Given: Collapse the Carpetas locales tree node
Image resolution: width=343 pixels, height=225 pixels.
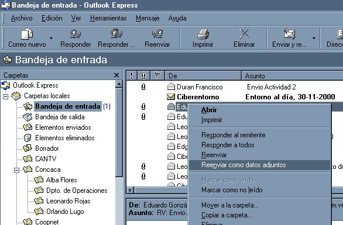Looking at the screenshot, I should (x=5, y=96).
